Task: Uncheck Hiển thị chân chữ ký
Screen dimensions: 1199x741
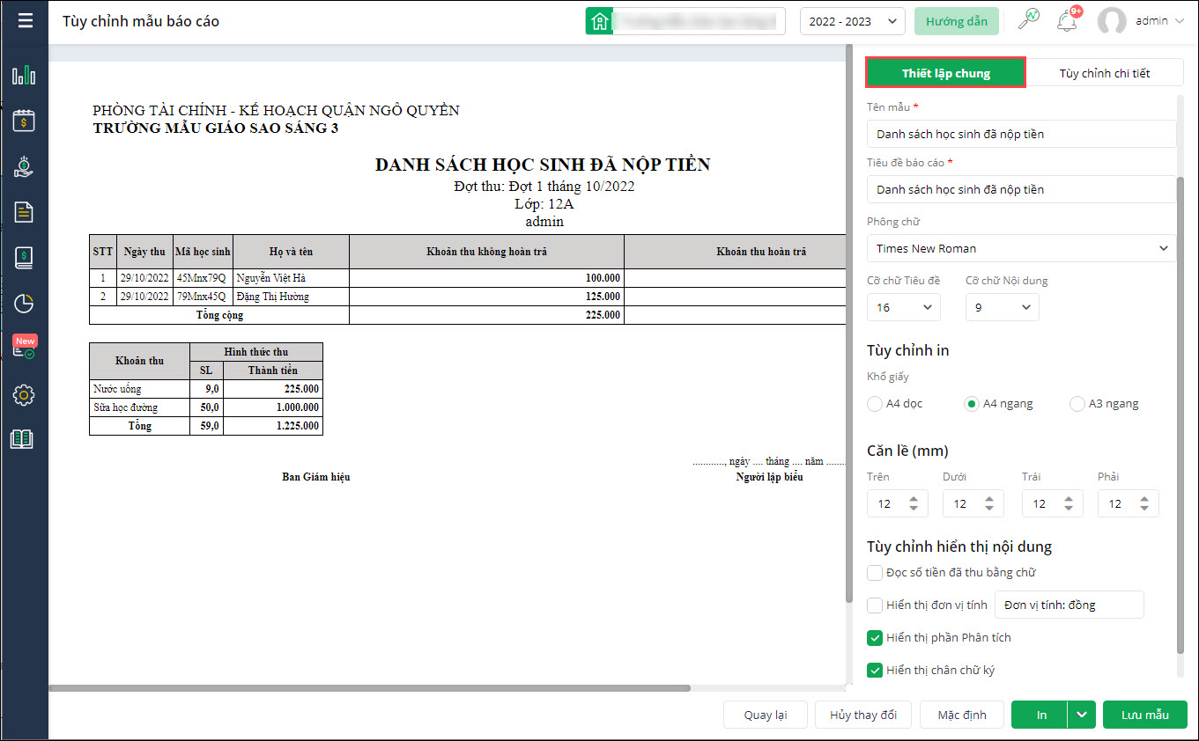Action: point(875,671)
